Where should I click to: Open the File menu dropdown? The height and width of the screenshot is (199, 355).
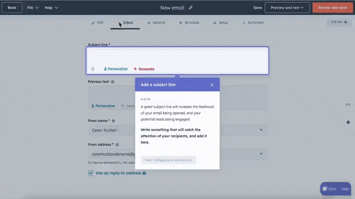[32, 8]
